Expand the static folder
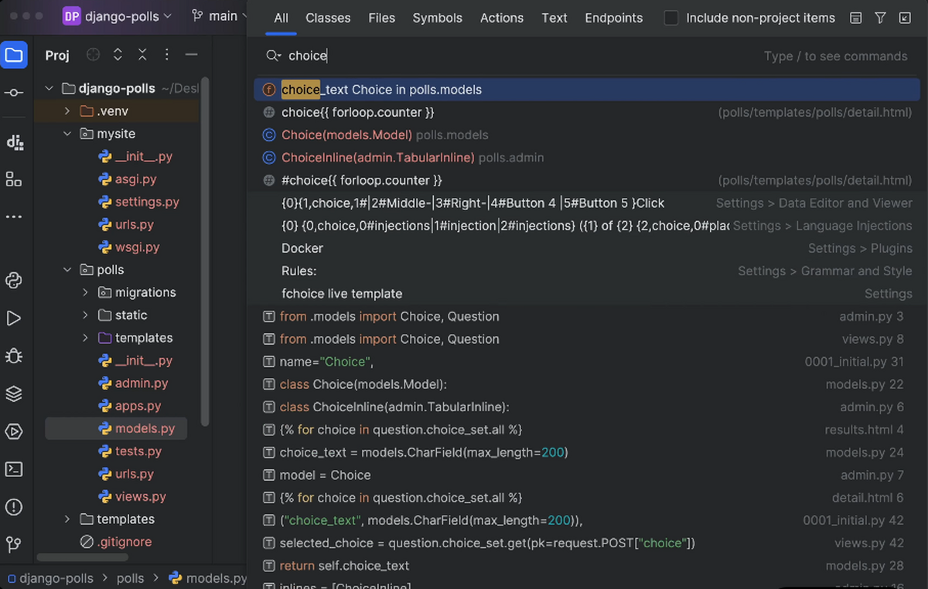The image size is (928, 589). coord(86,315)
